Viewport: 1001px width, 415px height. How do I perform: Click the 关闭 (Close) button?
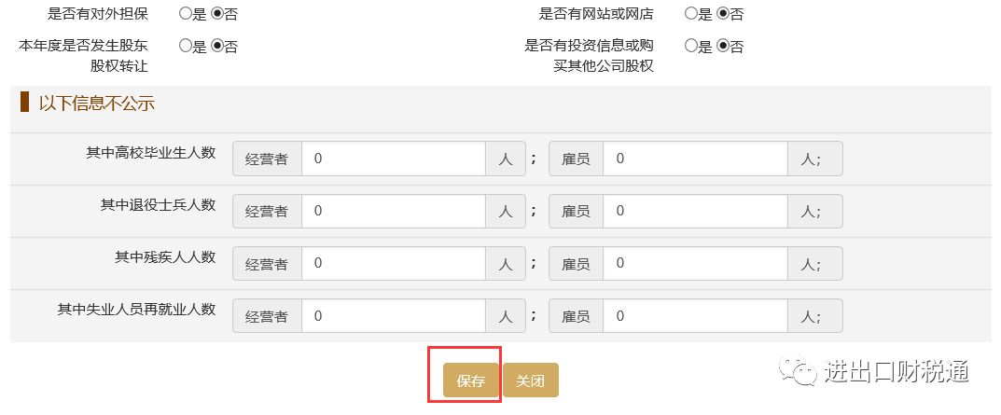[x=530, y=380]
